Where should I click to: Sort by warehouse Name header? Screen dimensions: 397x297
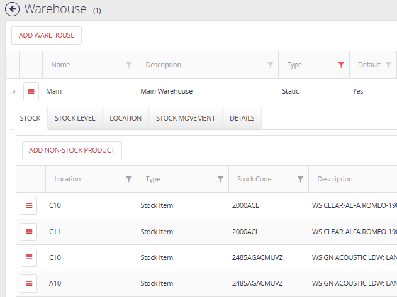[x=61, y=65]
